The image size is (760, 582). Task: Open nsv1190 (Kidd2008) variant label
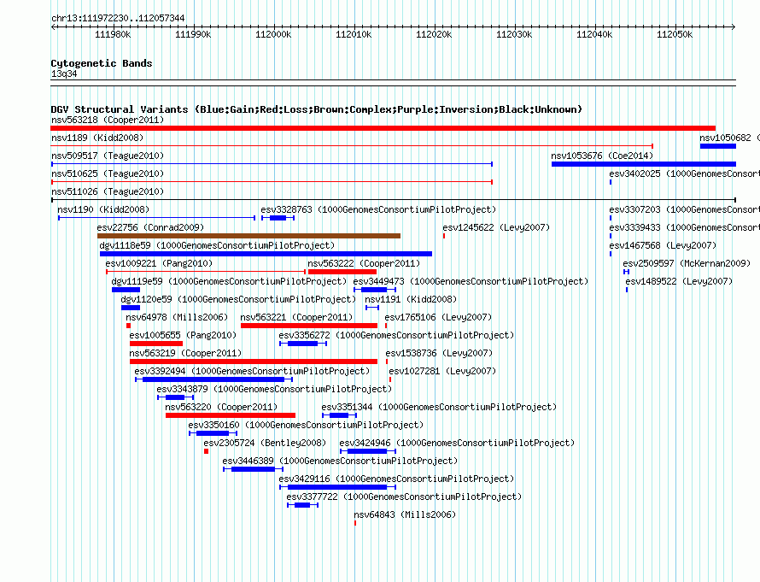(103, 209)
